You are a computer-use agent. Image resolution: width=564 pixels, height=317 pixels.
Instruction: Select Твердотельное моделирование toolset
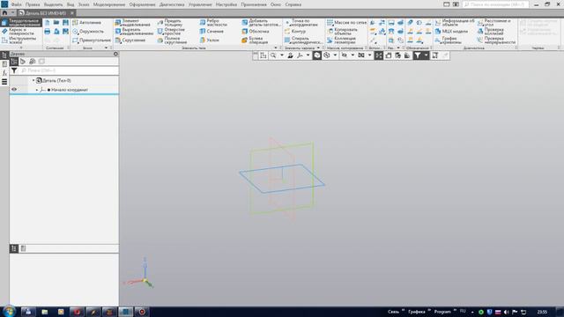pyautogui.click(x=21, y=23)
